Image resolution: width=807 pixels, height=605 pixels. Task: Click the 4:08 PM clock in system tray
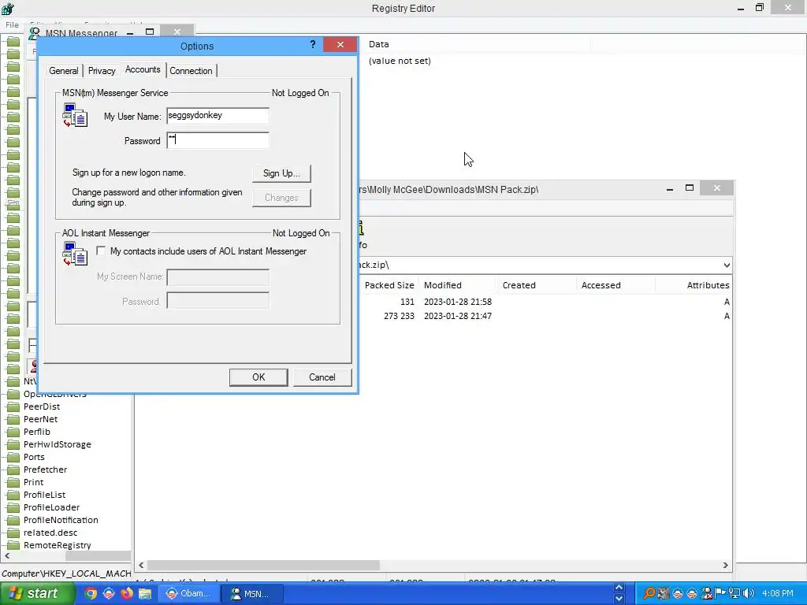tap(778, 594)
